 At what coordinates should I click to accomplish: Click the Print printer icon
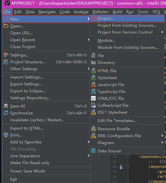(6, 135)
